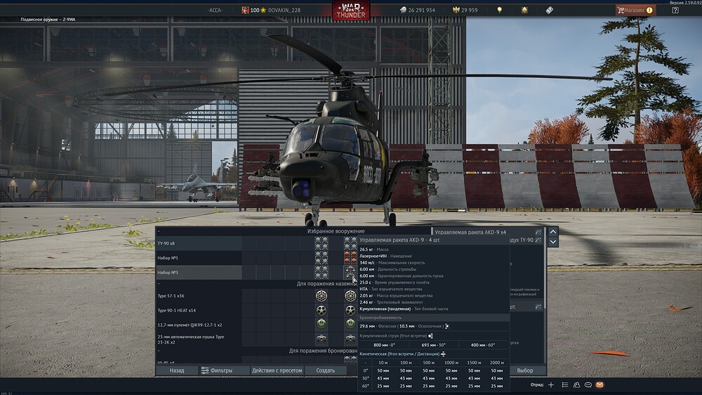Click the Назад button
This screenshot has width=702, height=395.
[x=177, y=370]
